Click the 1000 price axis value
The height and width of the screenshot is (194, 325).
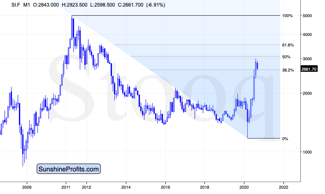(307, 152)
